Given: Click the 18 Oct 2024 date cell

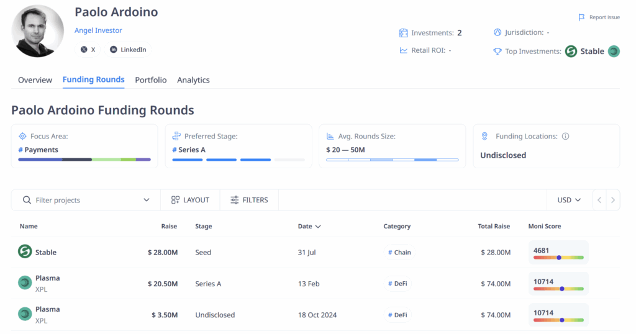Looking at the screenshot, I should pyautogui.click(x=317, y=315).
